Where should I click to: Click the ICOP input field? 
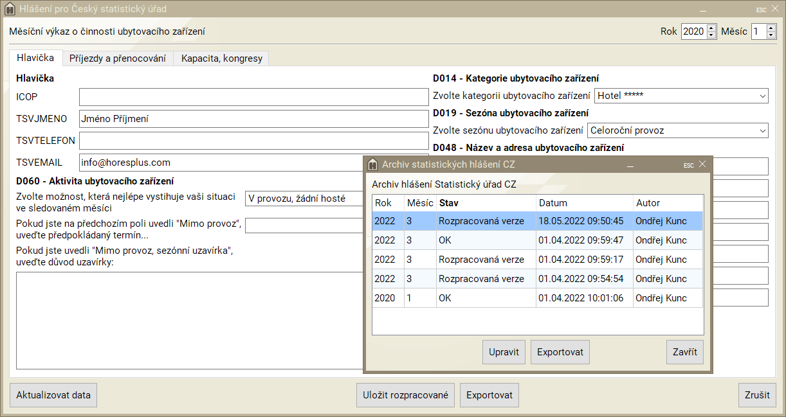[253, 97]
